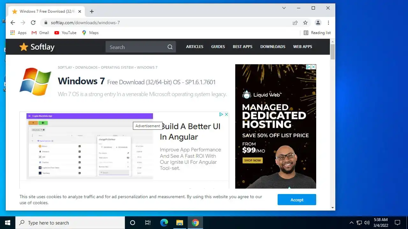Open Maps bookmark

pos(90,33)
